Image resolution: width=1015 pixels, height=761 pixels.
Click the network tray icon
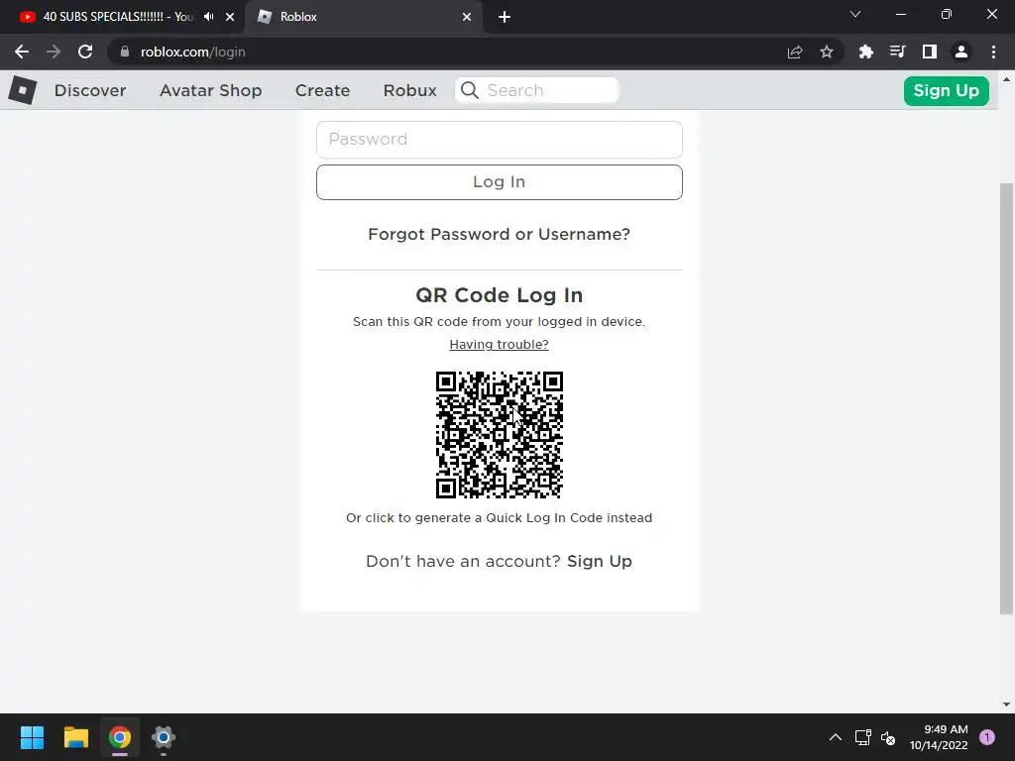863,737
